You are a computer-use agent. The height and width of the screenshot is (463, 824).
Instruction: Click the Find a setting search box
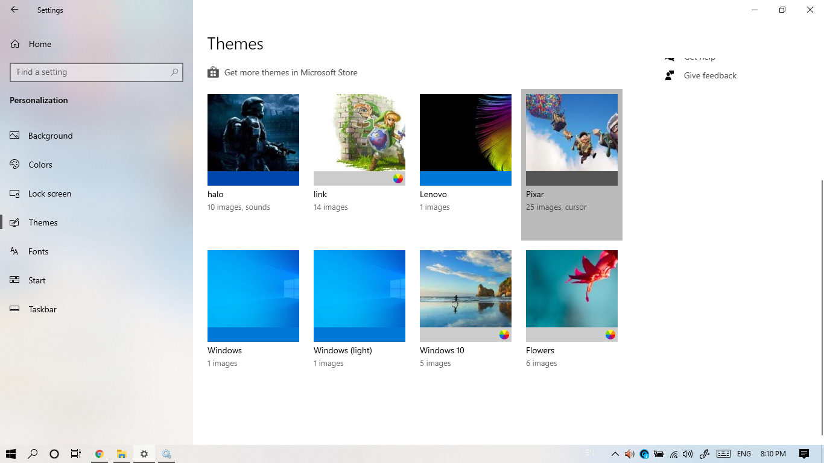click(x=97, y=72)
